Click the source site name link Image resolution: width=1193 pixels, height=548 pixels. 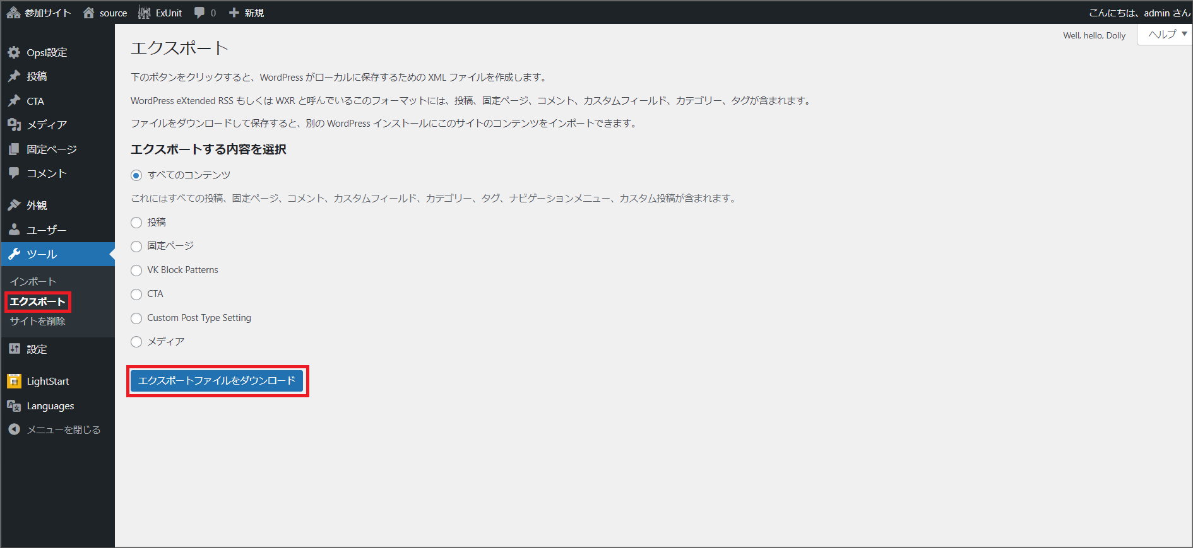[x=113, y=13]
